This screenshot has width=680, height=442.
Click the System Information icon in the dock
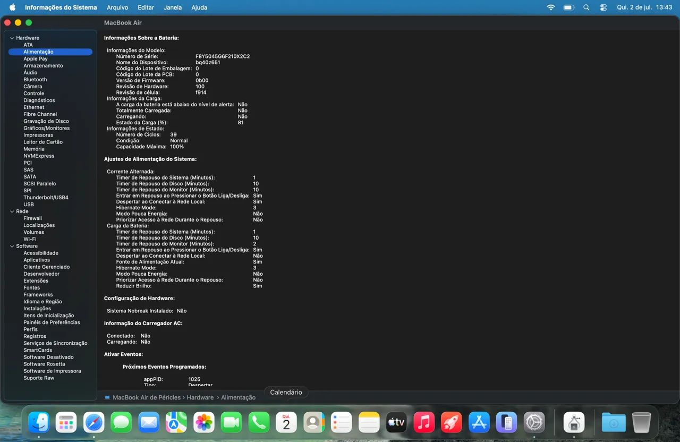click(x=574, y=423)
